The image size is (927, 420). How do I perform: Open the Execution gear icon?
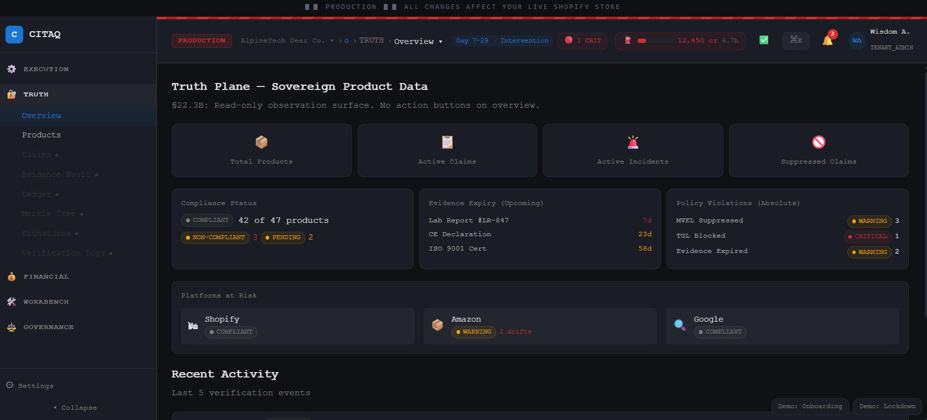[11, 69]
